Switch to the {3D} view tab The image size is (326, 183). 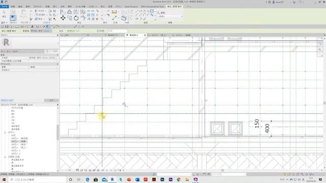[66, 35]
